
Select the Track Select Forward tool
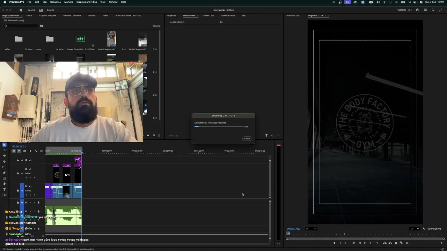click(x=4, y=150)
